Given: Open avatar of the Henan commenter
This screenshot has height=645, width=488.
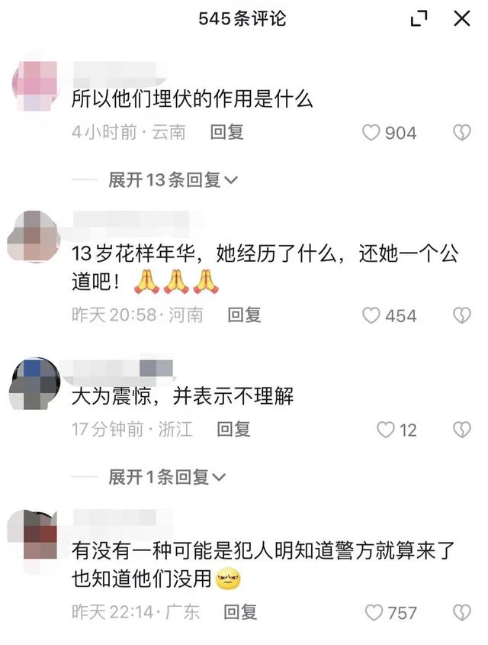Looking at the screenshot, I should click(x=34, y=236).
